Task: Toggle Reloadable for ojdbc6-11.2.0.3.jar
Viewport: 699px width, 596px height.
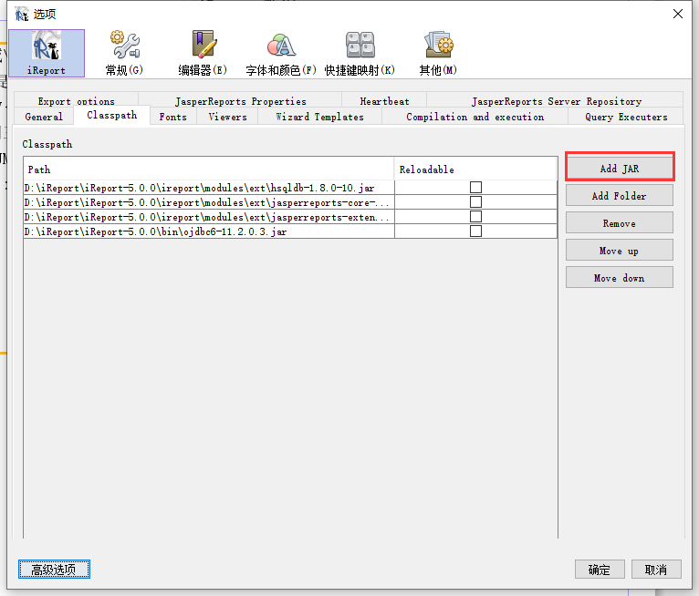Action: click(475, 231)
